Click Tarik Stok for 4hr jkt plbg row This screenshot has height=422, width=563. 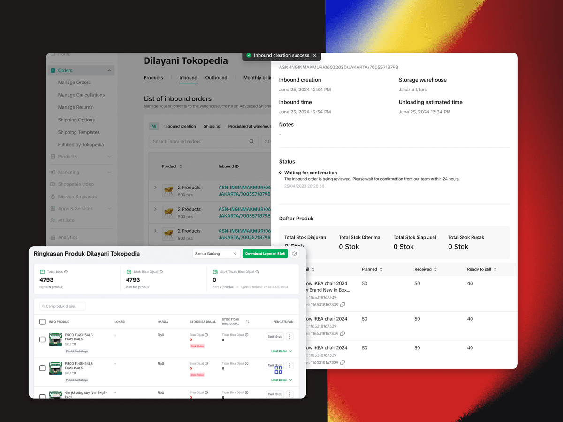(275, 394)
